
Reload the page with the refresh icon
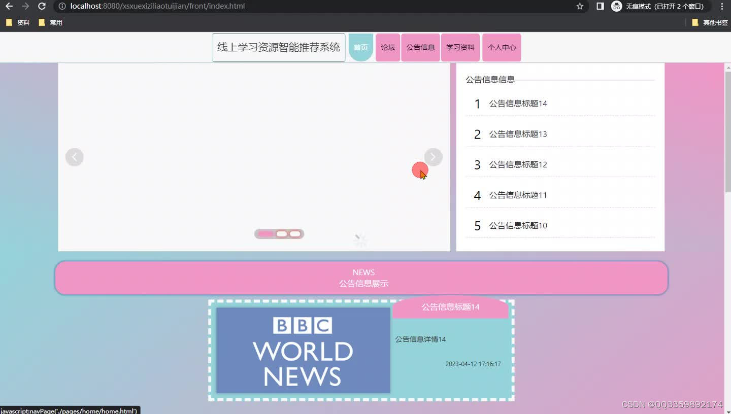[x=42, y=6]
